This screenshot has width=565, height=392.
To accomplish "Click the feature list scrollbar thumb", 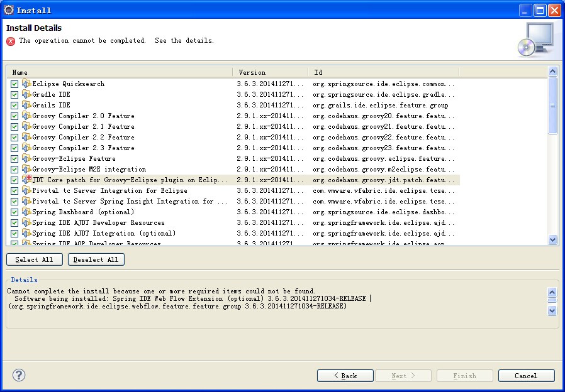I will pyautogui.click(x=552, y=106).
